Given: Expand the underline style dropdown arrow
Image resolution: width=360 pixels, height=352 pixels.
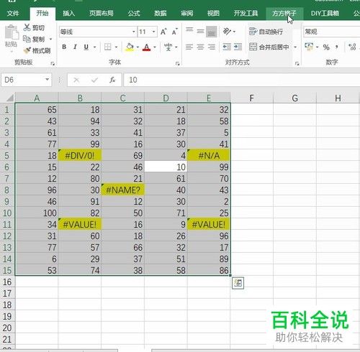Looking at the screenshot, I should (95, 47).
